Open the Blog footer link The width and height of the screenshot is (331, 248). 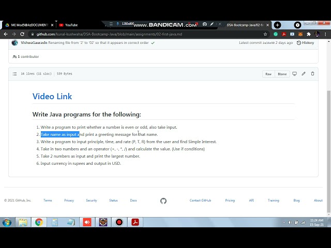click(296, 200)
